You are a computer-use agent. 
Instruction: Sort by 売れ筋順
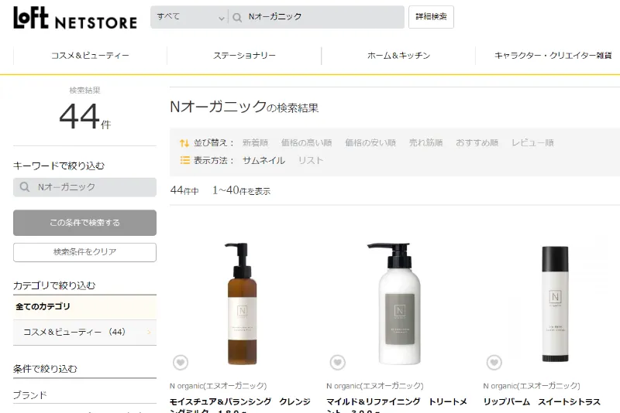tap(425, 143)
